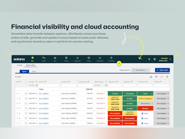185x139 pixels.
Task: Open the Stock section icon
Action: click(x=66, y=58)
